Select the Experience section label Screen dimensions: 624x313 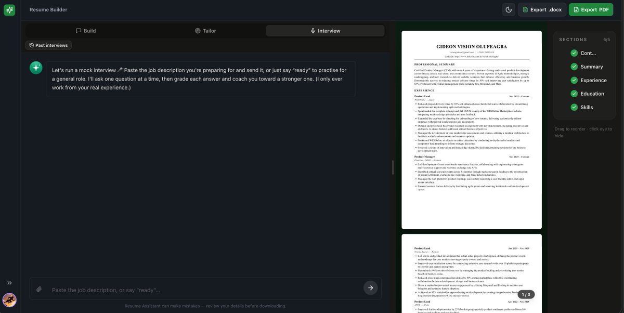[594, 80]
